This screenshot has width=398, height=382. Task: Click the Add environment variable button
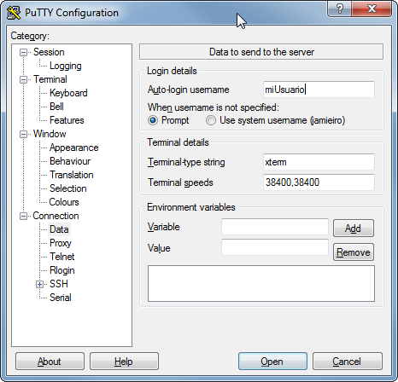pos(354,228)
